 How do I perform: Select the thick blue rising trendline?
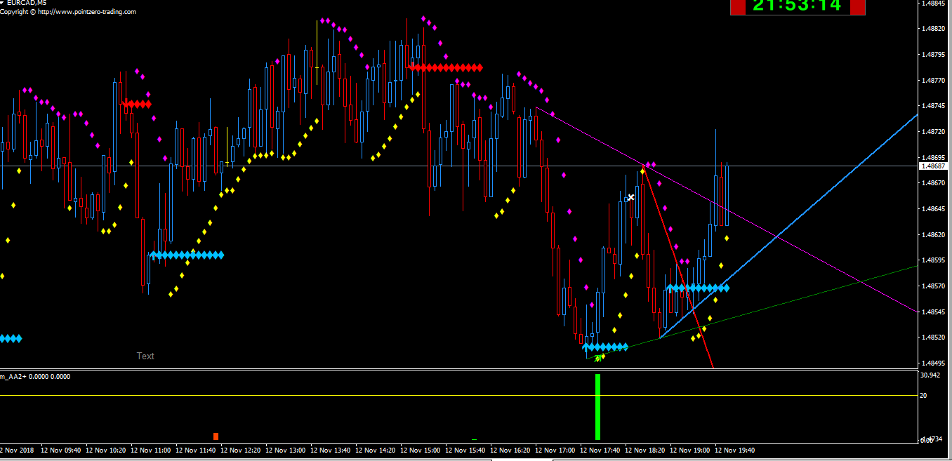tap(788, 227)
